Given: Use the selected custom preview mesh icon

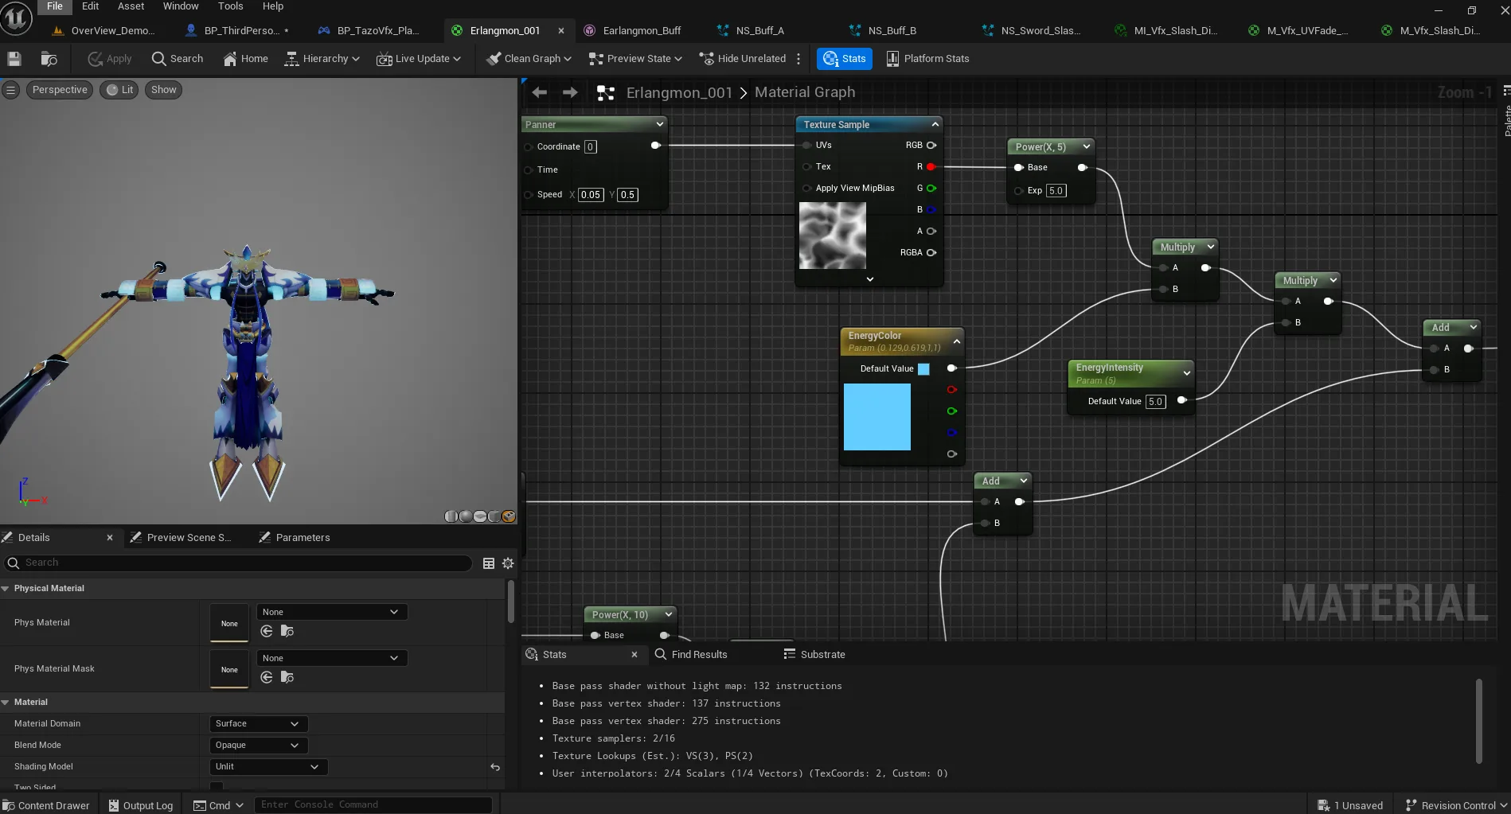Looking at the screenshot, I should [508, 516].
